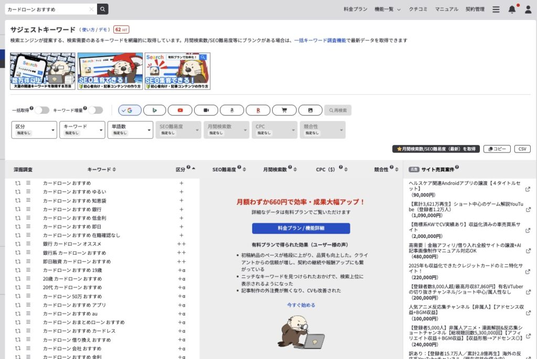Run the 再検索 search again button
537x359 pixels.
(338, 110)
